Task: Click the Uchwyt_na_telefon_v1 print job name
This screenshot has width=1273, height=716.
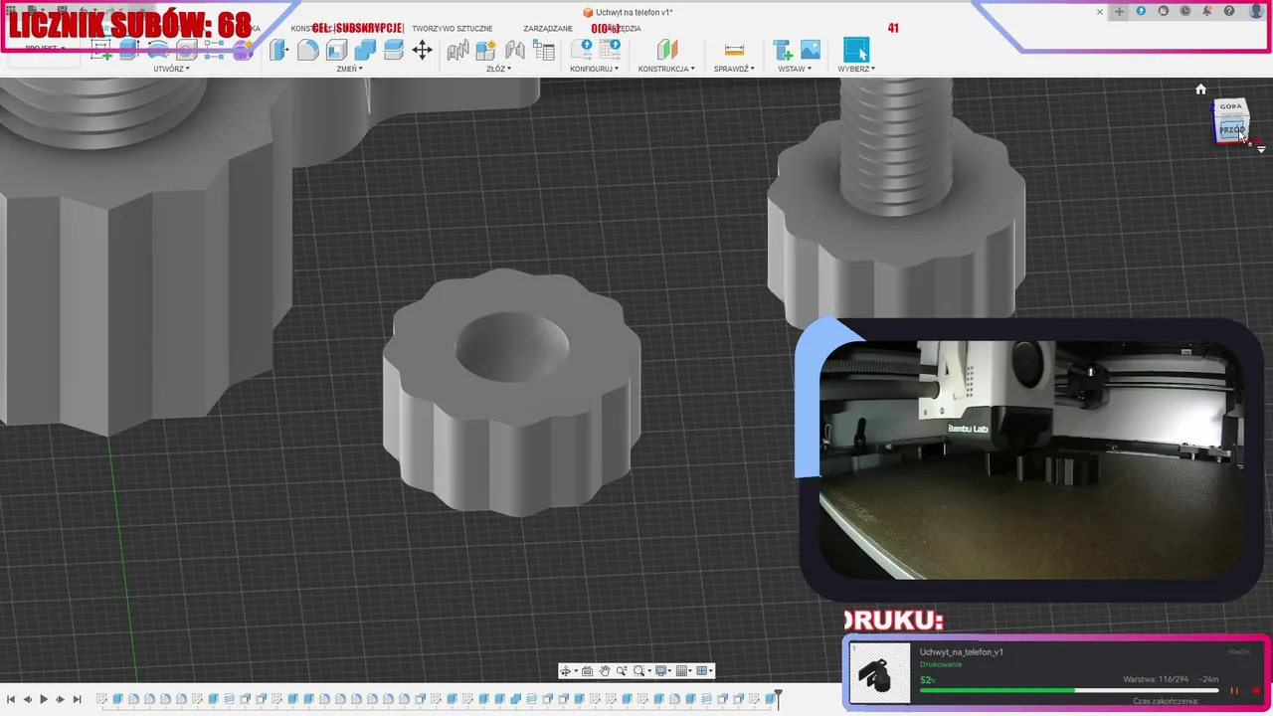Action: tap(961, 652)
